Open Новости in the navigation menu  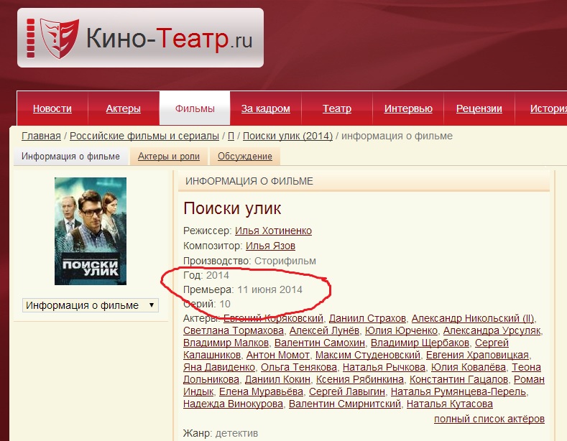tap(52, 108)
